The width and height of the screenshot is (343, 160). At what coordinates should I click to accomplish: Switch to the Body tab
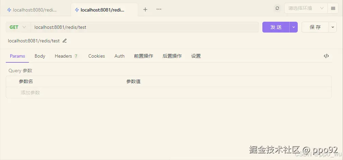[40, 56]
